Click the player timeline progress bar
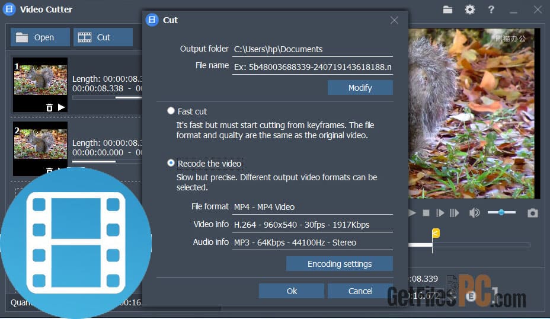Image resolution: width=550 pixels, height=319 pixels. (x=469, y=245)
